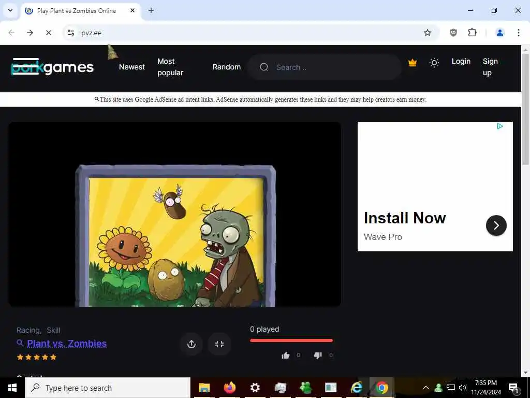The image size is (530, 398).
Task: Open File Explorer from the taskbar
Action: coord(204,388)
